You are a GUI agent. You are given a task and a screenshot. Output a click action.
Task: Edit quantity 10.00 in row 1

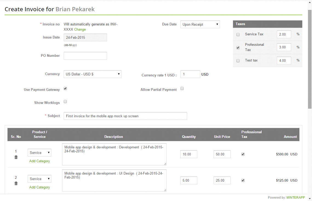(189, 154)
